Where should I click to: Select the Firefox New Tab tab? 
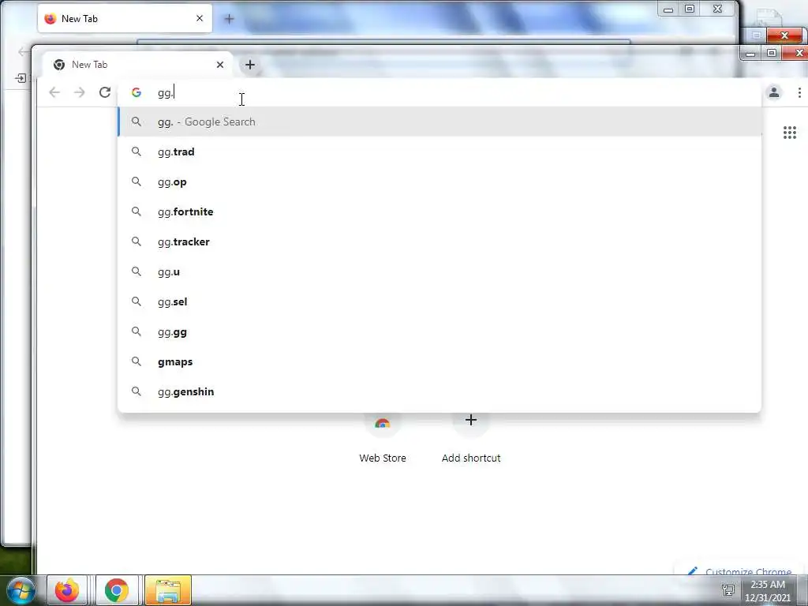(125, 19)
